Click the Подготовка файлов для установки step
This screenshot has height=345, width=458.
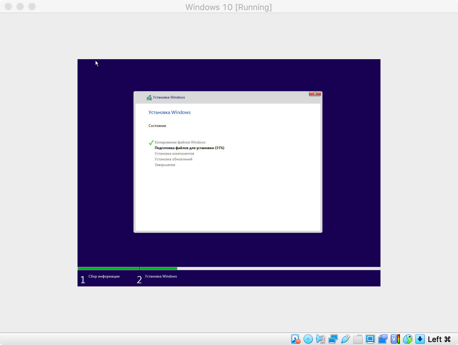(189, 148)
